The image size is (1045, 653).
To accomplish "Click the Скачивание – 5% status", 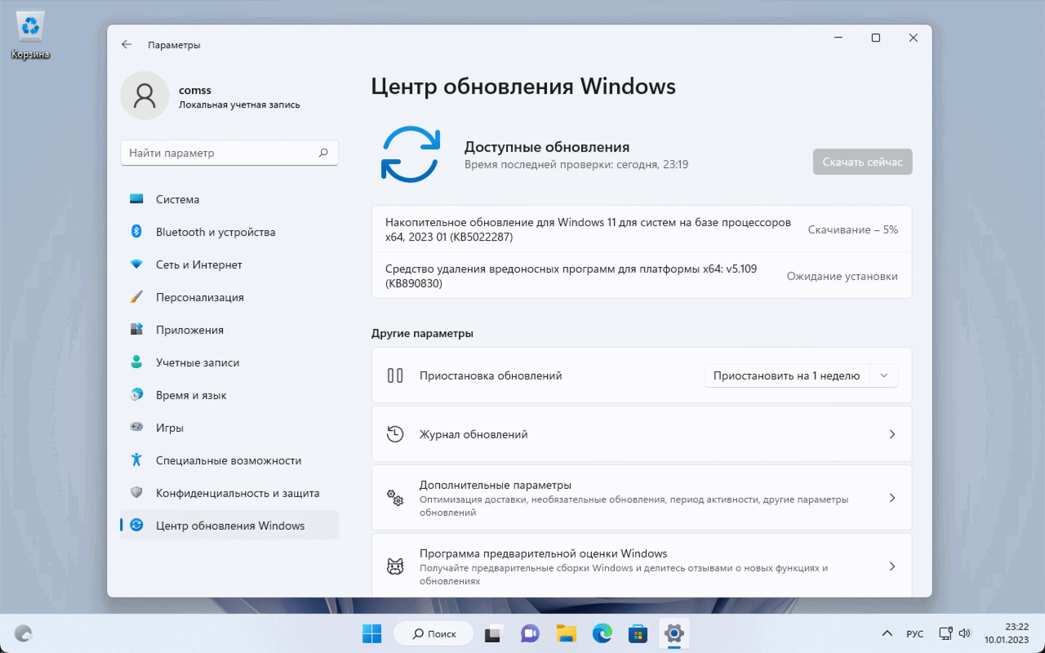I will pyautogui.click(x=853, y=230).
